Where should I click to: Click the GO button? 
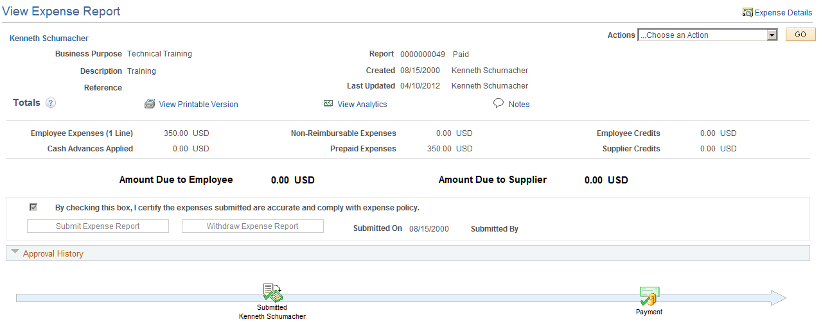(801, 35)
